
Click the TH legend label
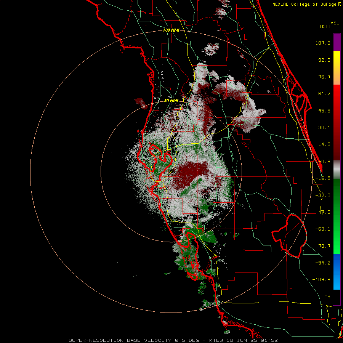tap(327, 297)
